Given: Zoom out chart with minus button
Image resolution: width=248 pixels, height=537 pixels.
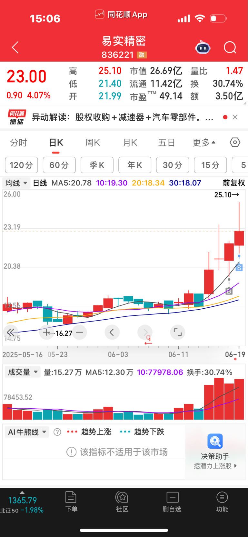Looking at the screenshot, I should click(80, 332).
